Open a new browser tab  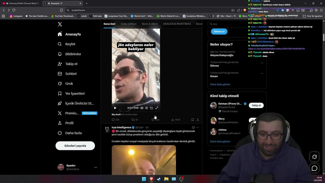(x=87, y=3)
